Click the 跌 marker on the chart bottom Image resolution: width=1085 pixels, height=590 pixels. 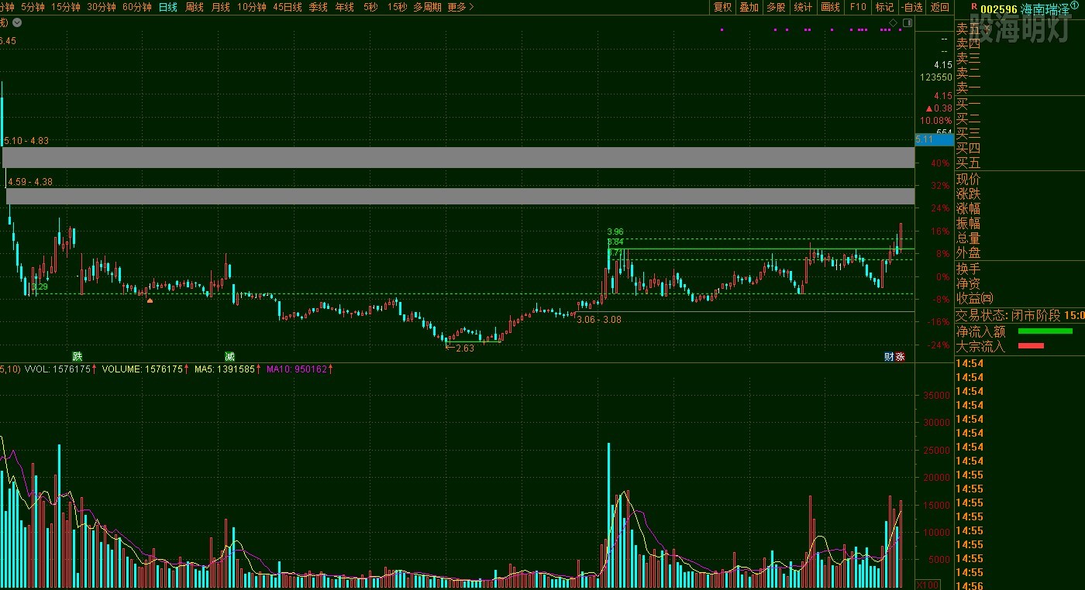(x=77, y=356)
